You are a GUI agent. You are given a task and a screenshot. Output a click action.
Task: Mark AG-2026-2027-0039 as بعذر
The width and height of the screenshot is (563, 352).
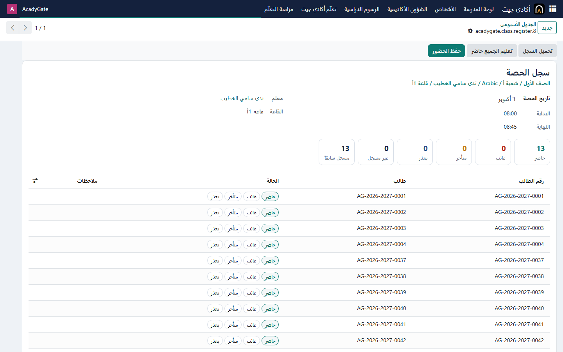point(215,293)
